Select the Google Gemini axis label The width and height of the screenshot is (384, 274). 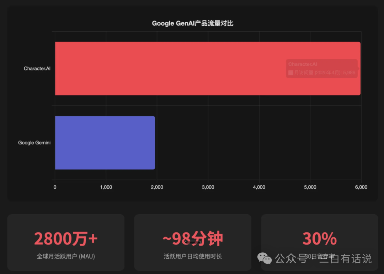click(34, 143)
